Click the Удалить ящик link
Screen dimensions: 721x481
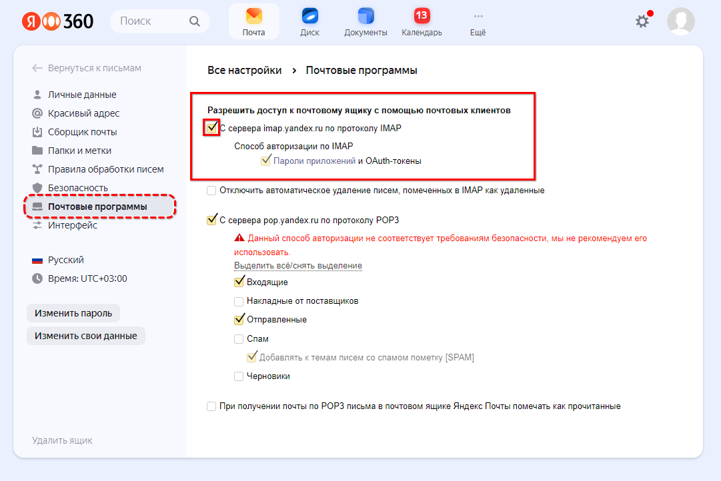click(62, 440)
